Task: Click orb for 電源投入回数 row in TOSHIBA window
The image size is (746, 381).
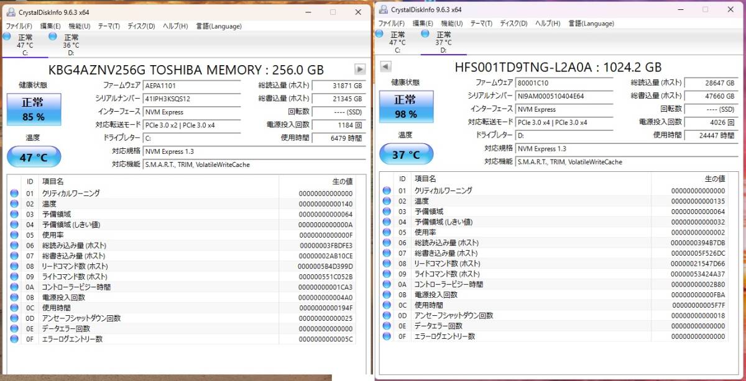Action: (x=14, y=298)
